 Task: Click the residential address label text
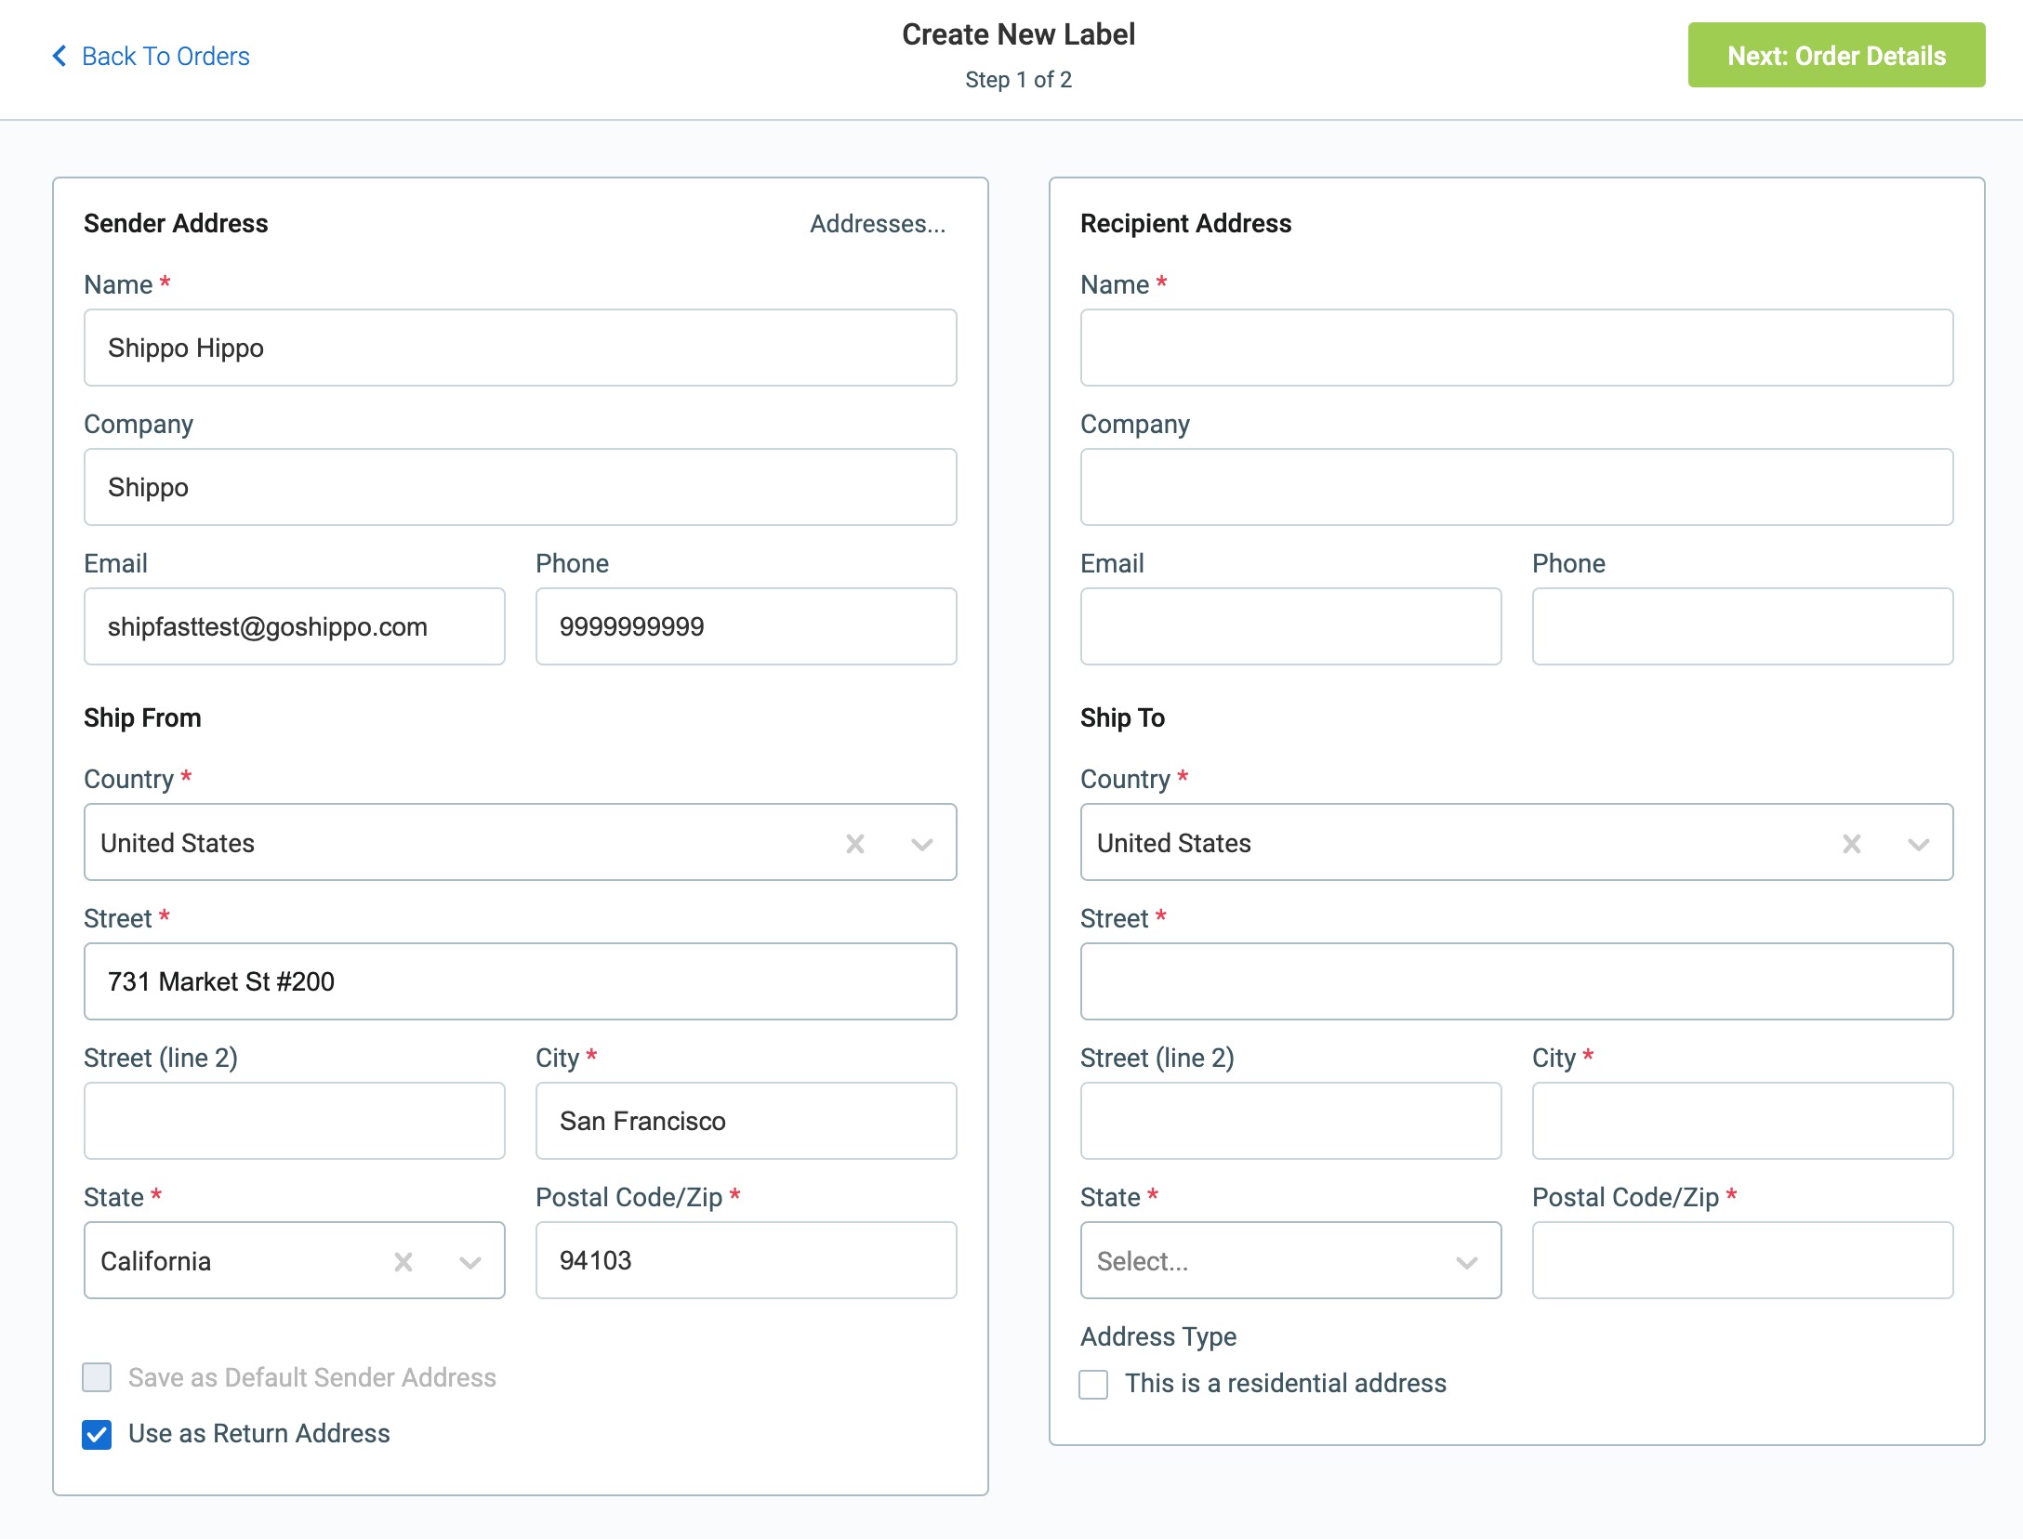click(1286, 1383)
